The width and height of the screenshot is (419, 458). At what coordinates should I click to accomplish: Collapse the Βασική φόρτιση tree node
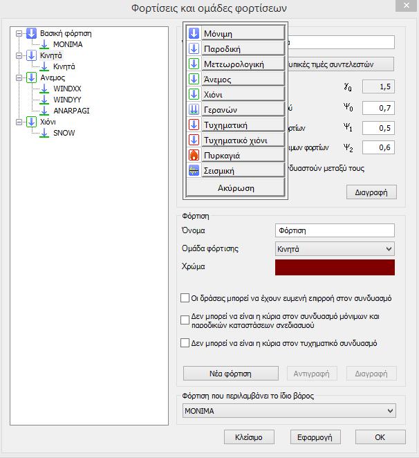19,33
